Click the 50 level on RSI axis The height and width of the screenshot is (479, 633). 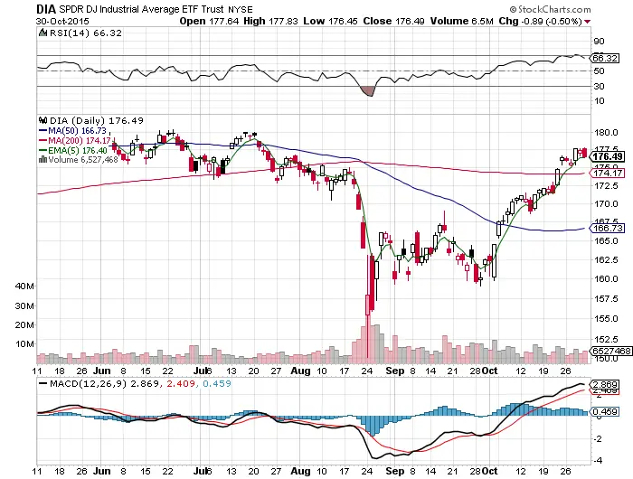coord(599,71)
